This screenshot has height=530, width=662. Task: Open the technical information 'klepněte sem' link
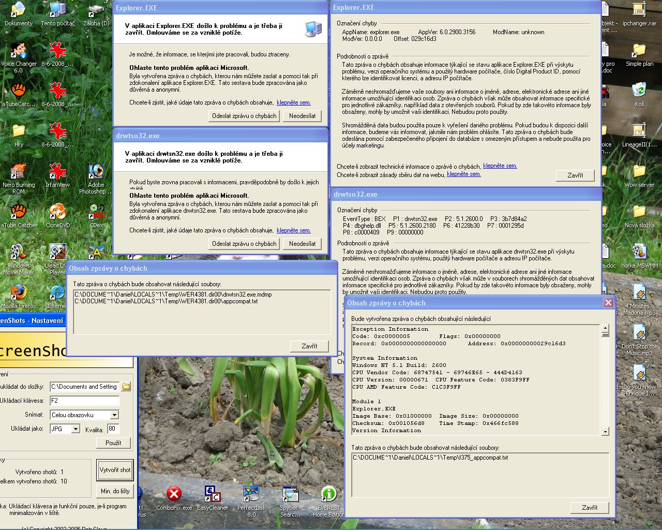pos(500,166)
